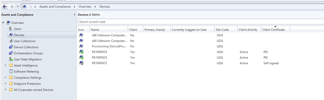Select Asset Intelligence tree item

click(26, 65)
